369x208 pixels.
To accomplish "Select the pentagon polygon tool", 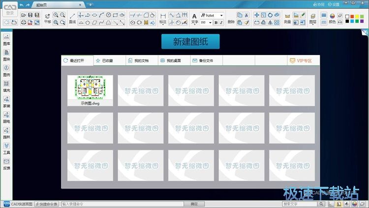I will [x=88, y=23].
